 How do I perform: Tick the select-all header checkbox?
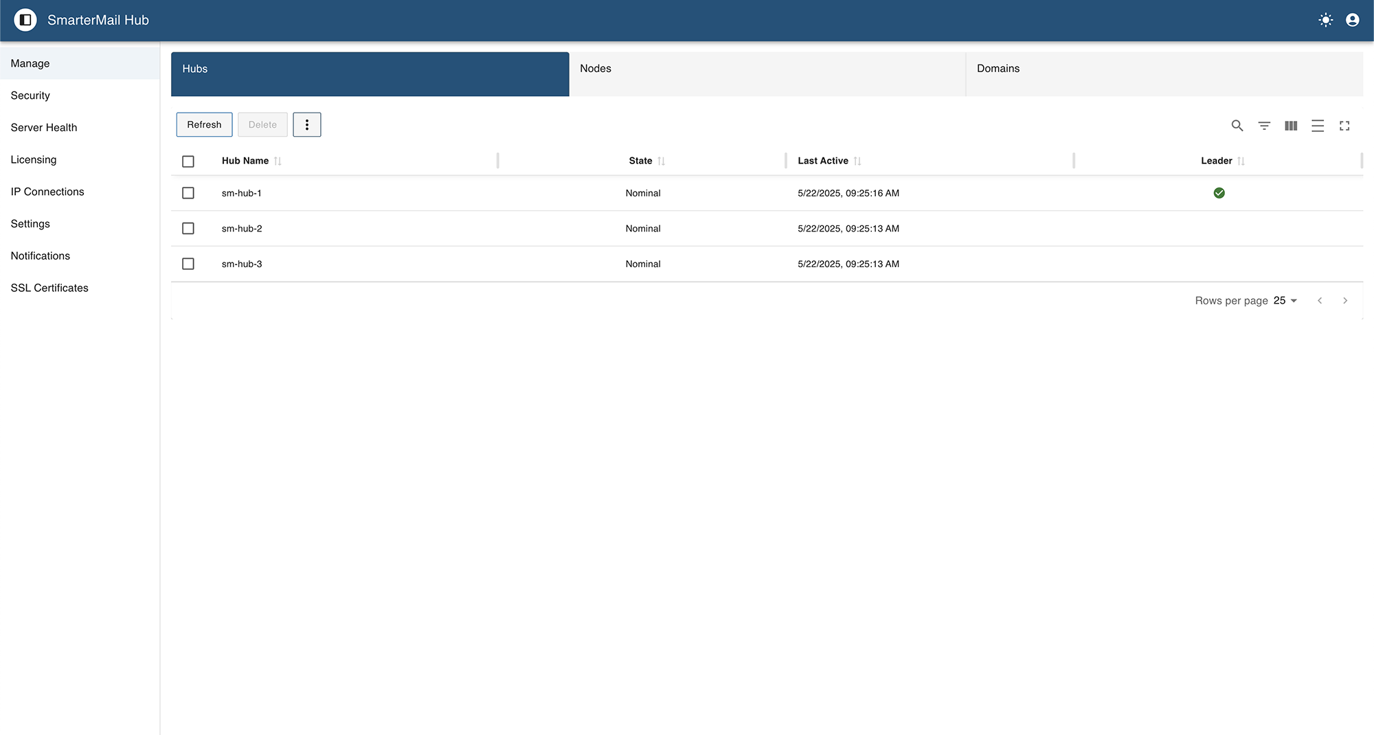pos(188,161)
